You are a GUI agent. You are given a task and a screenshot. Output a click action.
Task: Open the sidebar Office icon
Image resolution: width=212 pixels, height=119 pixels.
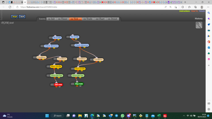click(209, 42)
